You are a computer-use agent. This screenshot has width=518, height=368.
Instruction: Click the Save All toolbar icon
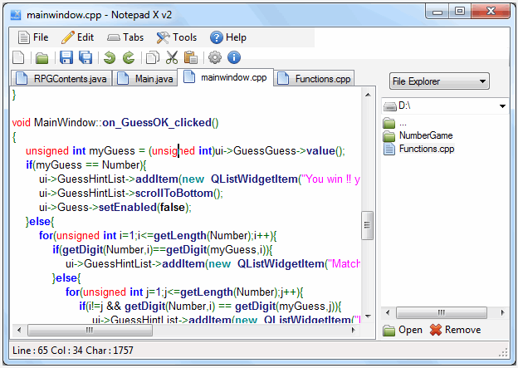point(86,57)
